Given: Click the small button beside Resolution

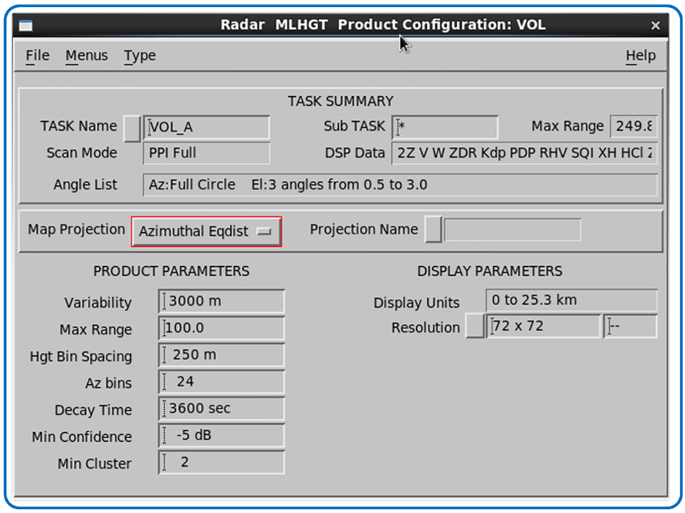Looking at the screenshot, I should pos(475,326).
